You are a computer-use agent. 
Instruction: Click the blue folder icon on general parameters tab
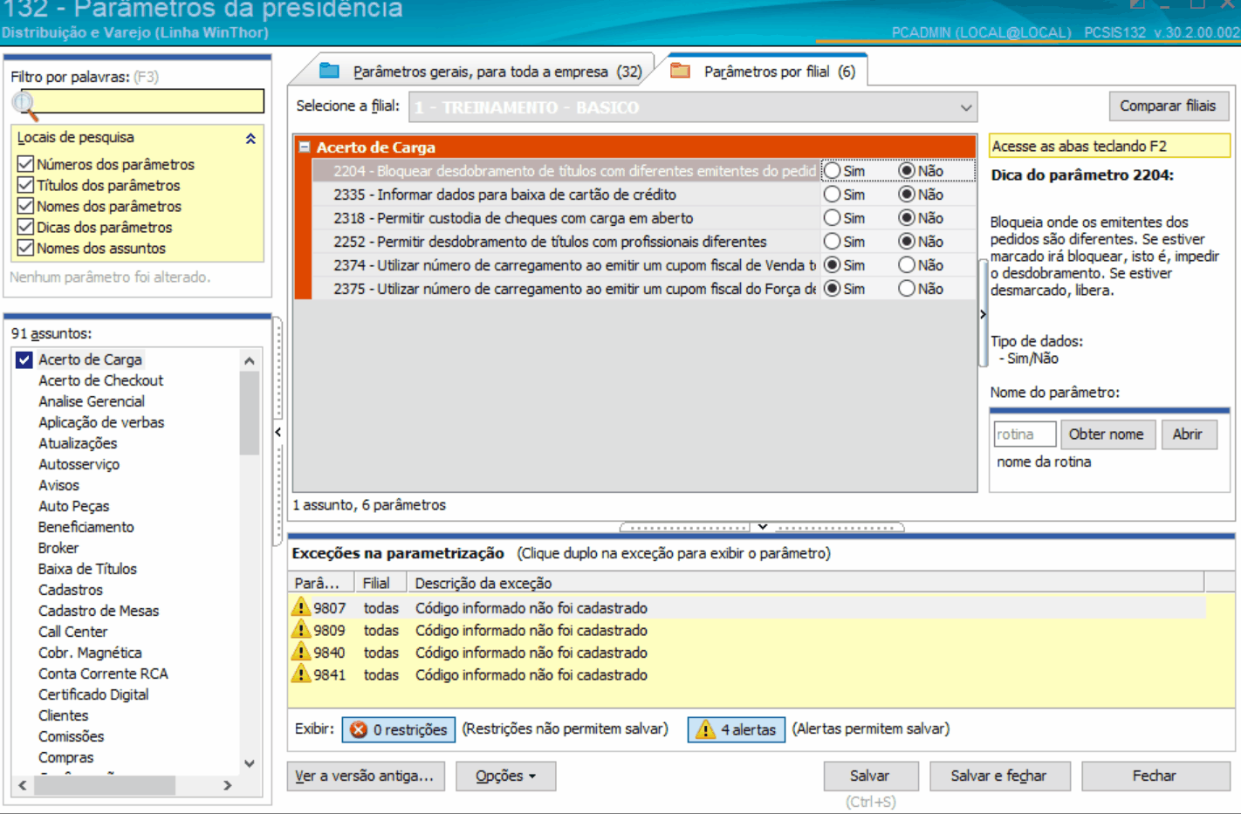pos(329,71)
